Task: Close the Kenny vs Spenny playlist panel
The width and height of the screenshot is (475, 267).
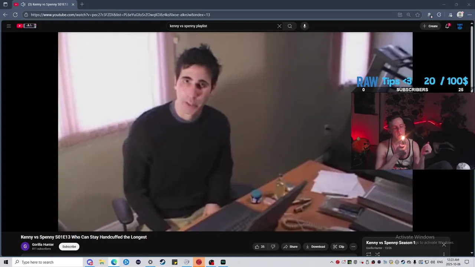Action: tap(444, 244)
